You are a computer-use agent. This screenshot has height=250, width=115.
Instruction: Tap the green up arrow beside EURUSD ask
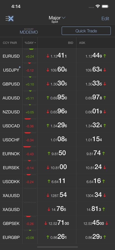[105, 56]
